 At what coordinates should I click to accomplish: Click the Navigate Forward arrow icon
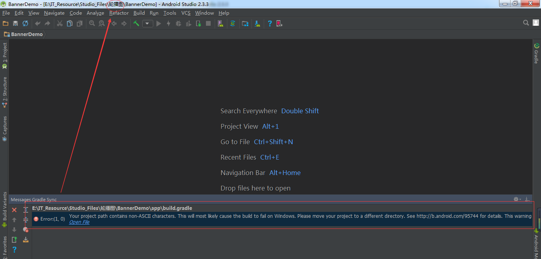124,23
